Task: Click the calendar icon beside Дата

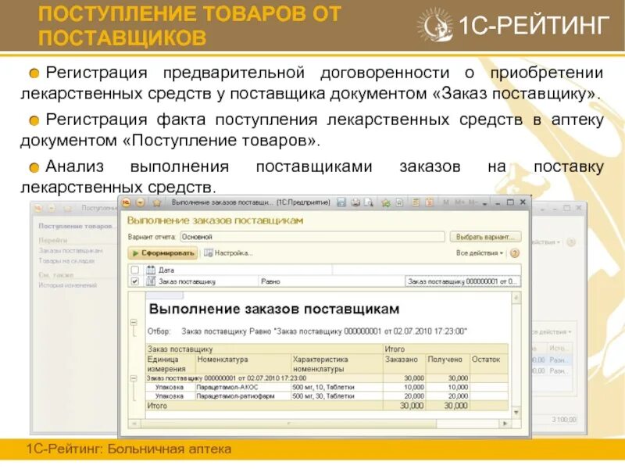Action: pos(150,270)
